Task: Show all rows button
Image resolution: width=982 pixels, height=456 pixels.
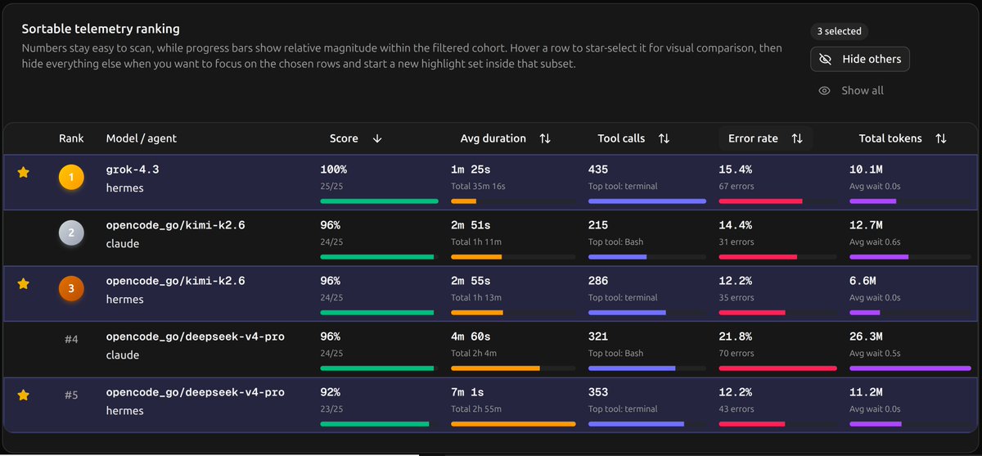Action: (x=851, y=91)
